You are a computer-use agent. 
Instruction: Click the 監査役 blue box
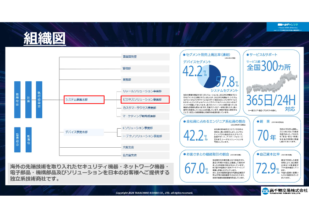point(28,134)
